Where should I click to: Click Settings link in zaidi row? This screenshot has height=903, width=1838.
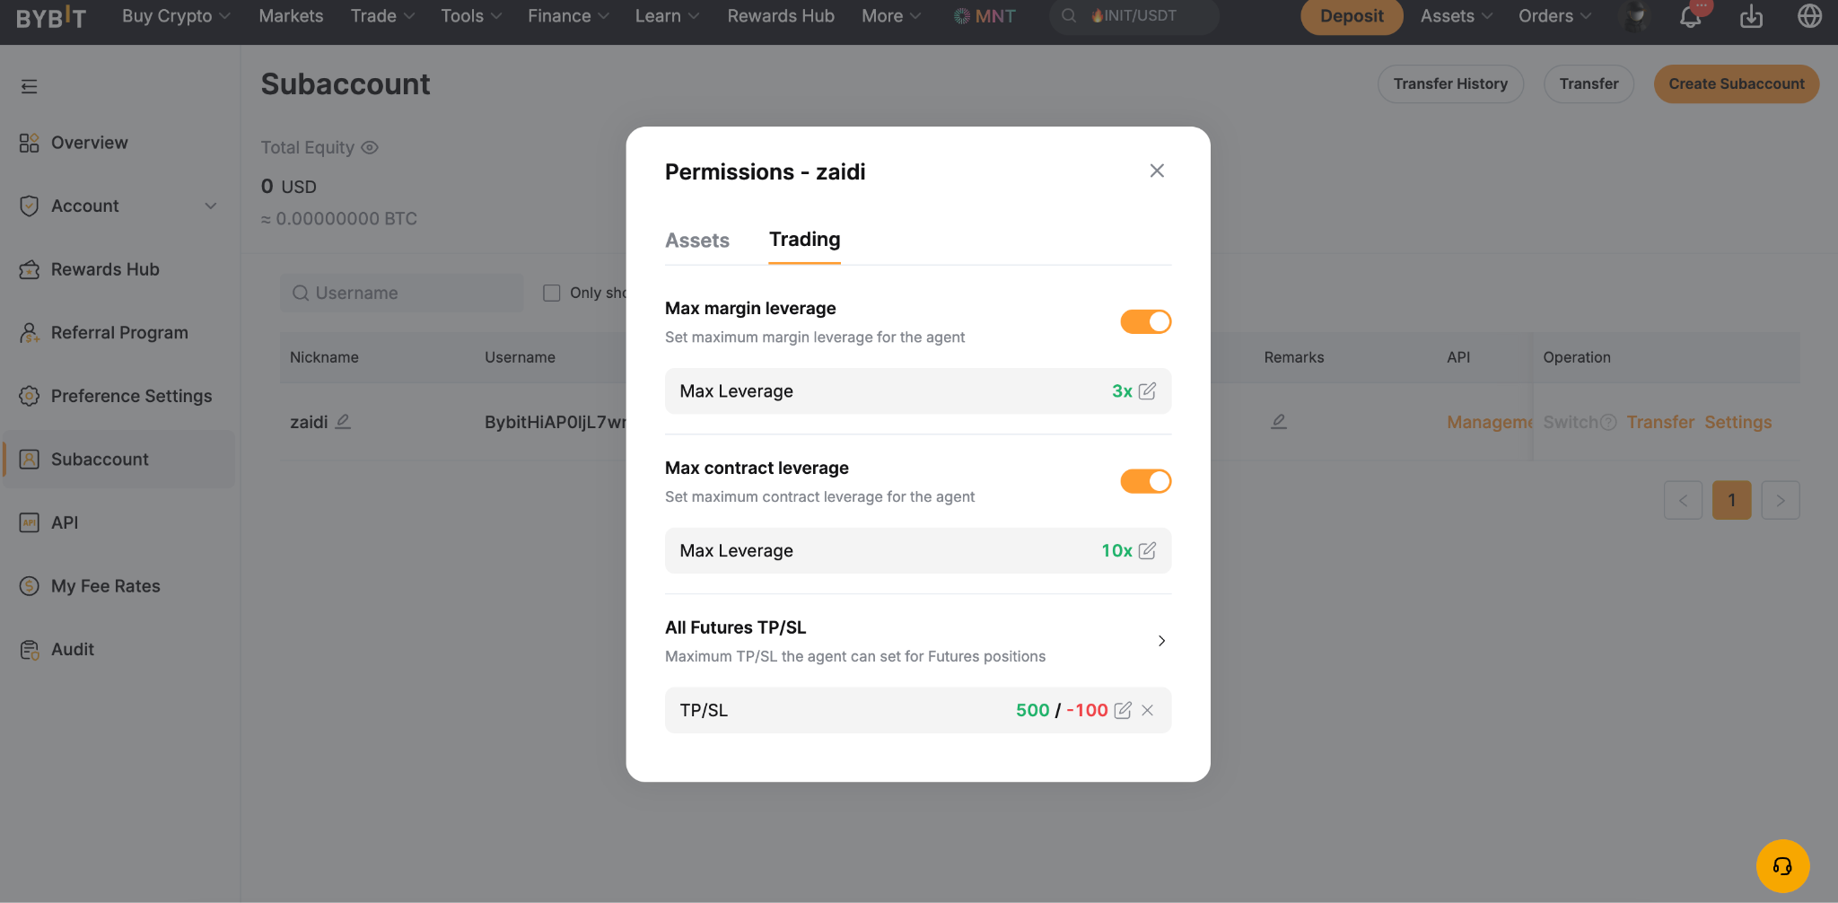[1738, 423]
